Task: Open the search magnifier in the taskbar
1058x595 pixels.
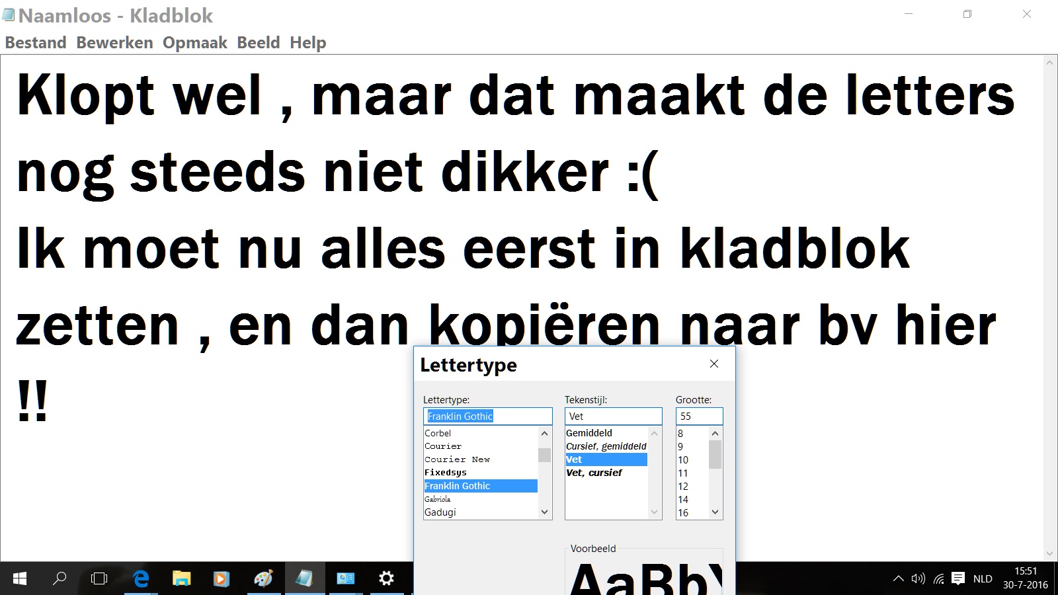Action: coord(60,579)
